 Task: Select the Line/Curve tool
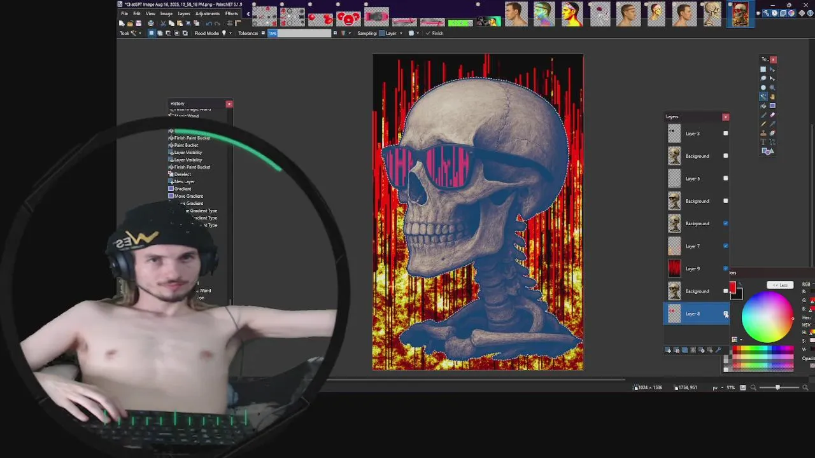pos(772,142)
